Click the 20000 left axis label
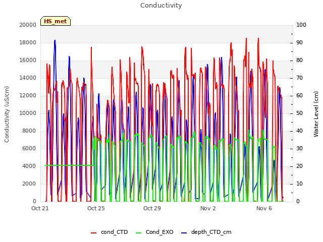 pos(28,25)
